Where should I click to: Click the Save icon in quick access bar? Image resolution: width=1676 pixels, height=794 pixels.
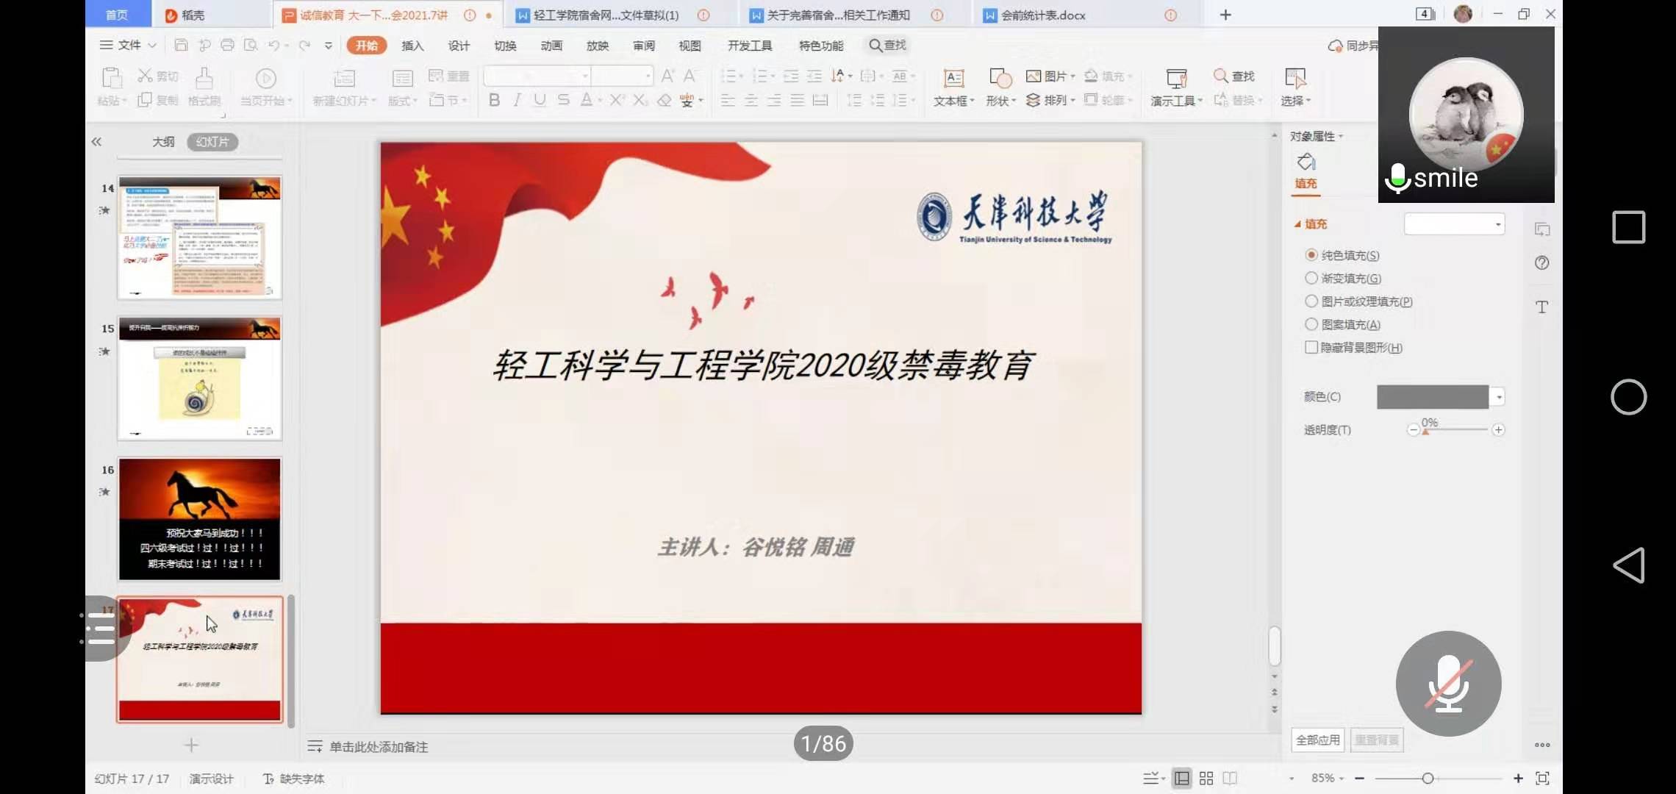[181, 46]
